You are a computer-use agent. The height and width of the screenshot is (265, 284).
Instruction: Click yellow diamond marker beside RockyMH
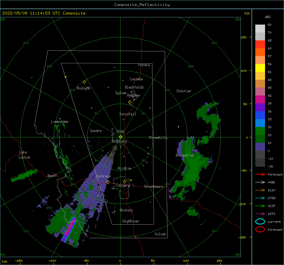(x=84, y=82)
